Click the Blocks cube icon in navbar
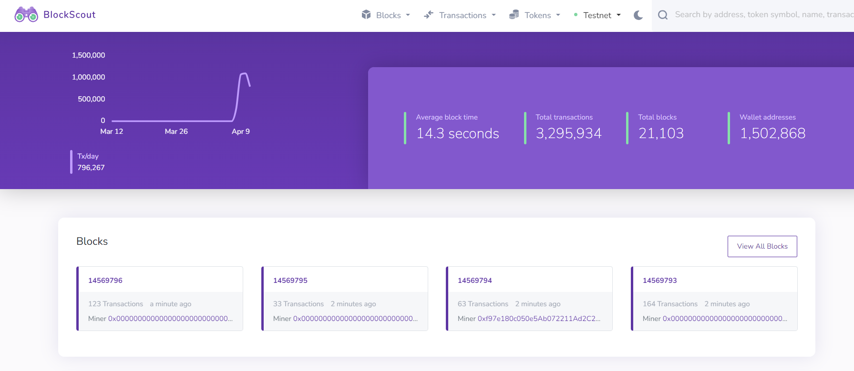The width and height of the screenshot is (854, 371). point(366,14)
